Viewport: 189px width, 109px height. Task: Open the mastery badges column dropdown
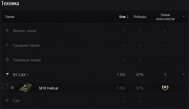(184, 17)
